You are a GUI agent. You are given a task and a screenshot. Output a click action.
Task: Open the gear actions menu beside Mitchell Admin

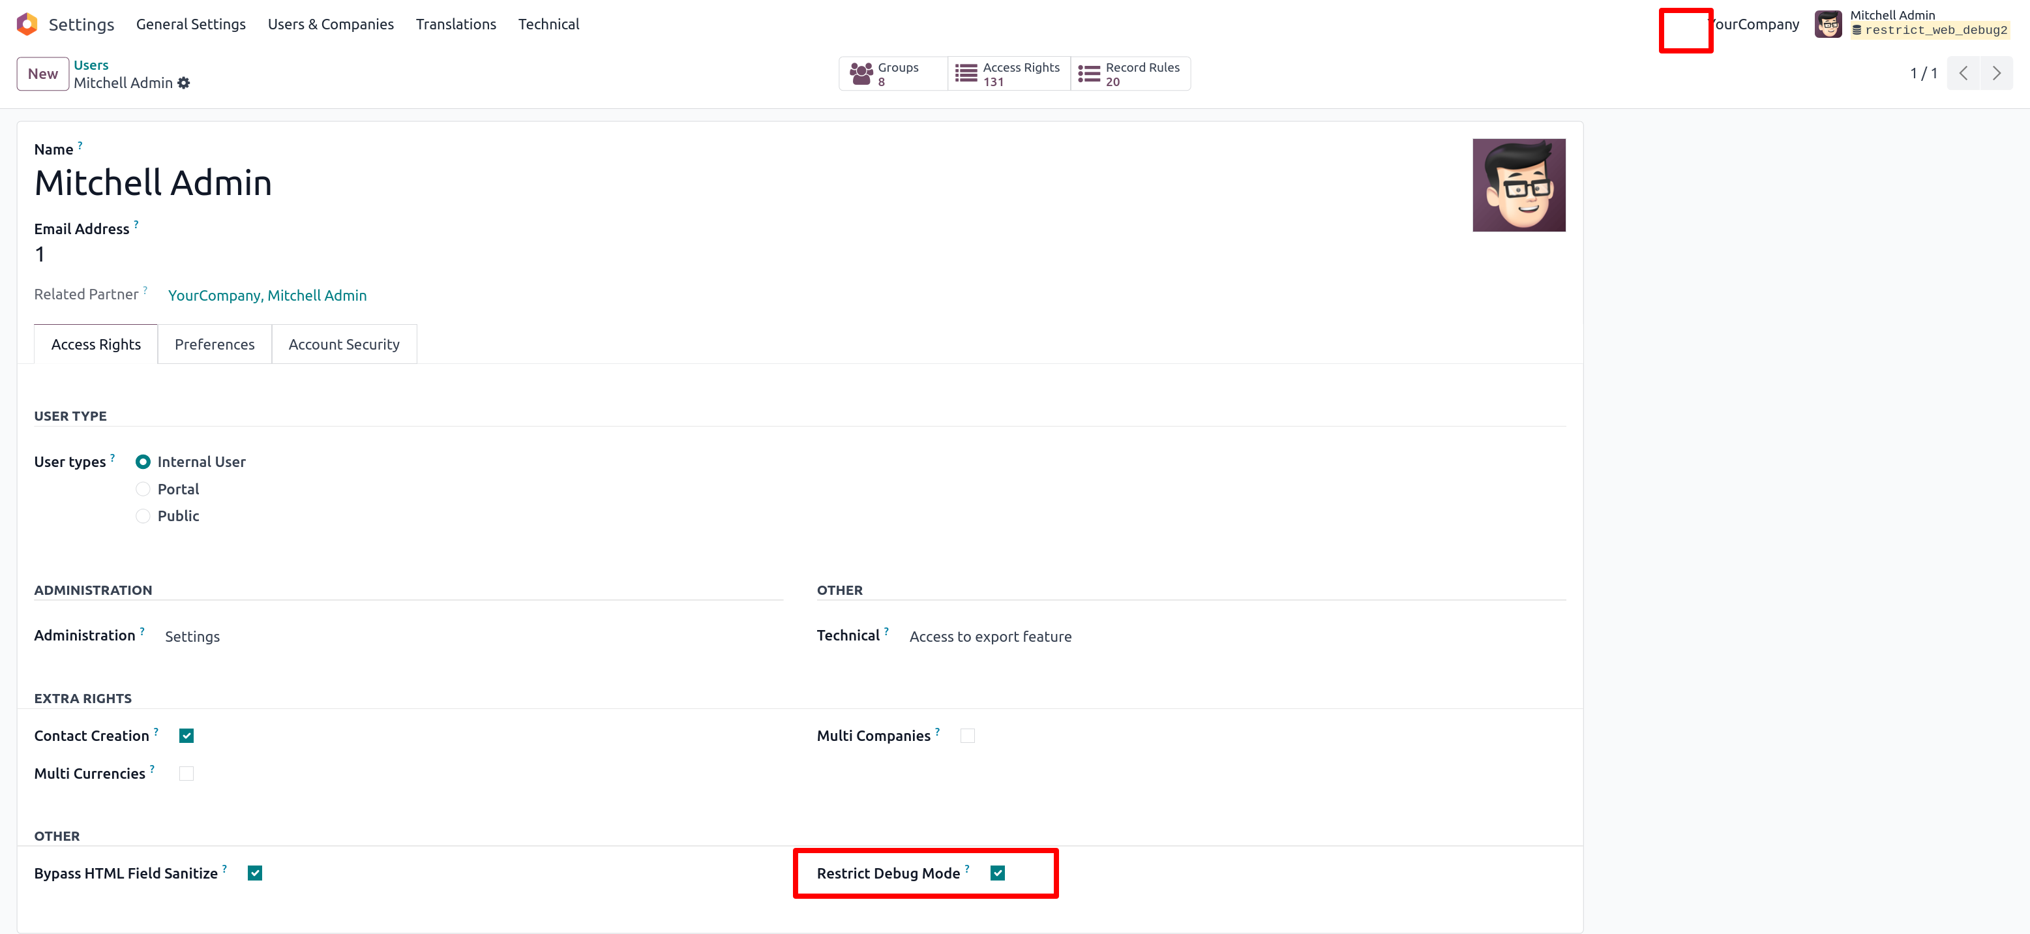point(184,83)
